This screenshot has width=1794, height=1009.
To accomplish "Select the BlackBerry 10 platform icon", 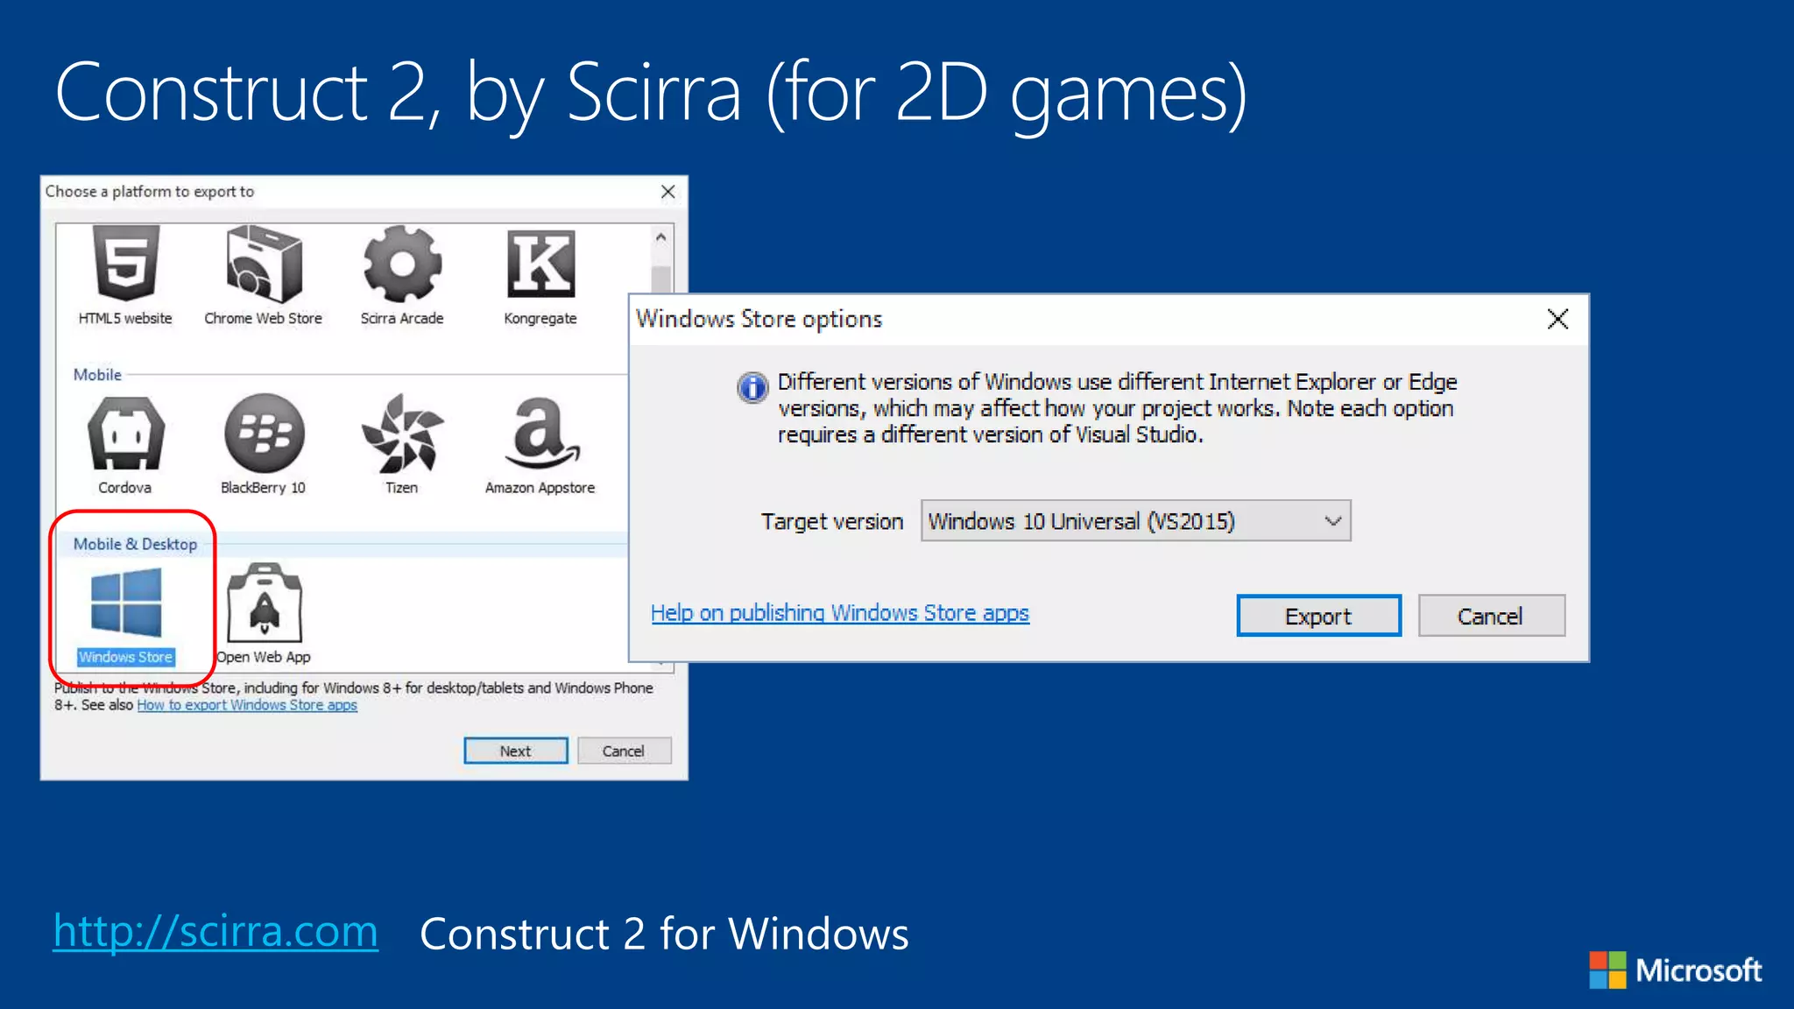I will 264,433.
